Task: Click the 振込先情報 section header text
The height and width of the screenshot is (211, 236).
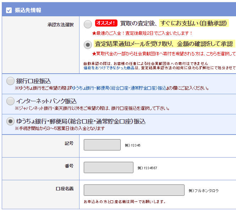Action: 28,10
